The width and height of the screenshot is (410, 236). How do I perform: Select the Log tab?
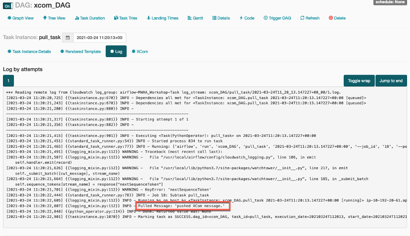pyautogui.click(x=116, y=52)
